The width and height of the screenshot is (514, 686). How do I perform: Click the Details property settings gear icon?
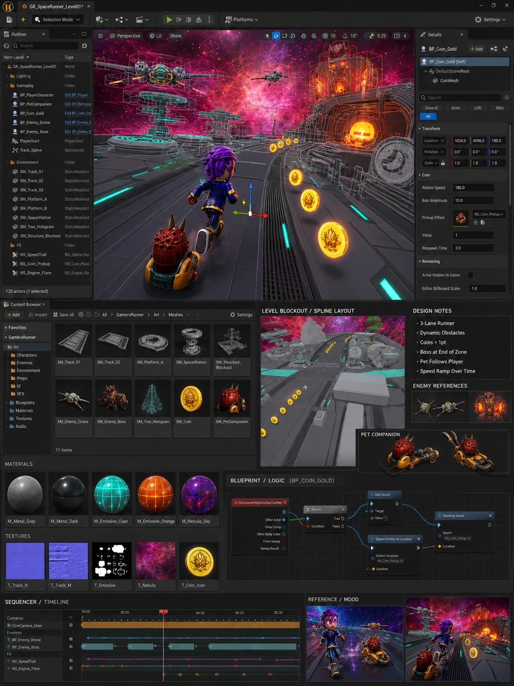point(506,98)
